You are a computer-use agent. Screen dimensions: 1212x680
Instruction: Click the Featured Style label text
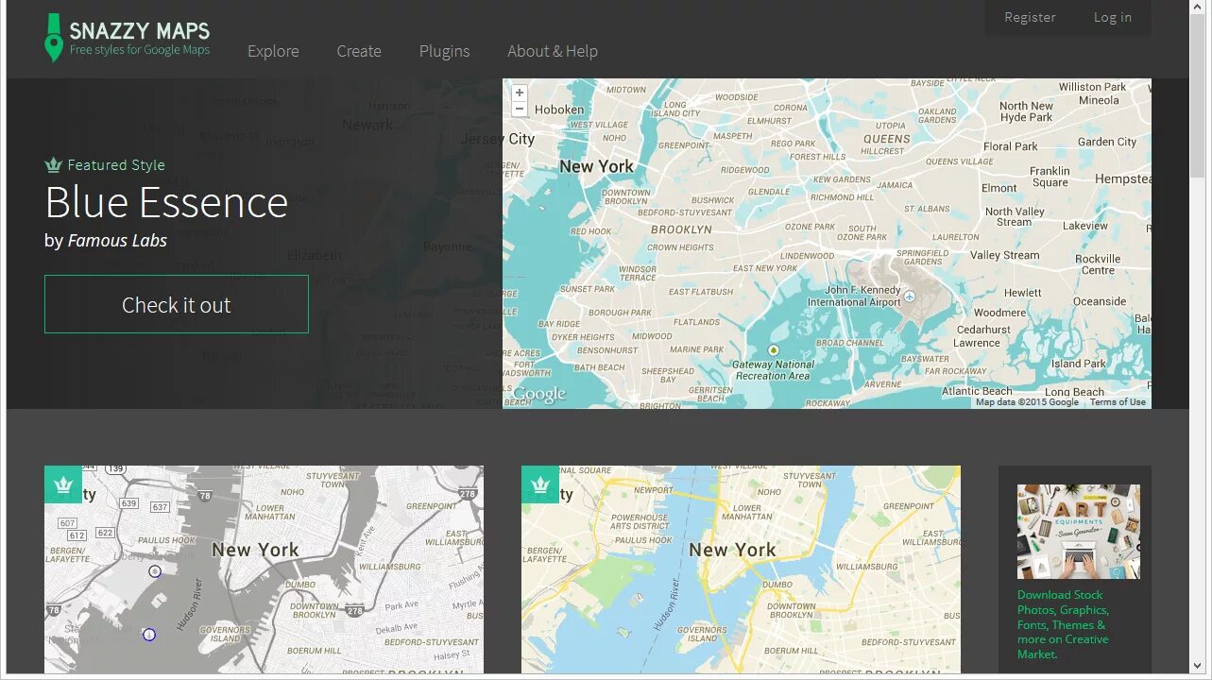pyautogui.click(x=116, y=165)
